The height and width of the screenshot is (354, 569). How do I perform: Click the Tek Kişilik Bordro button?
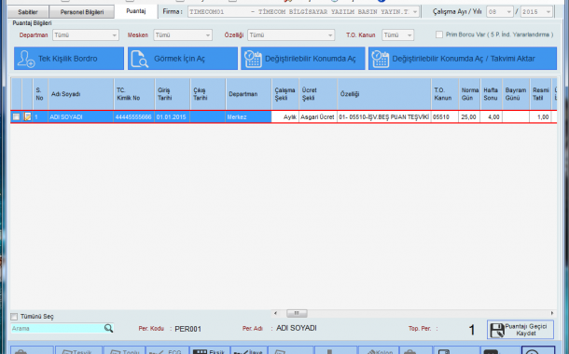coord(69,59)
